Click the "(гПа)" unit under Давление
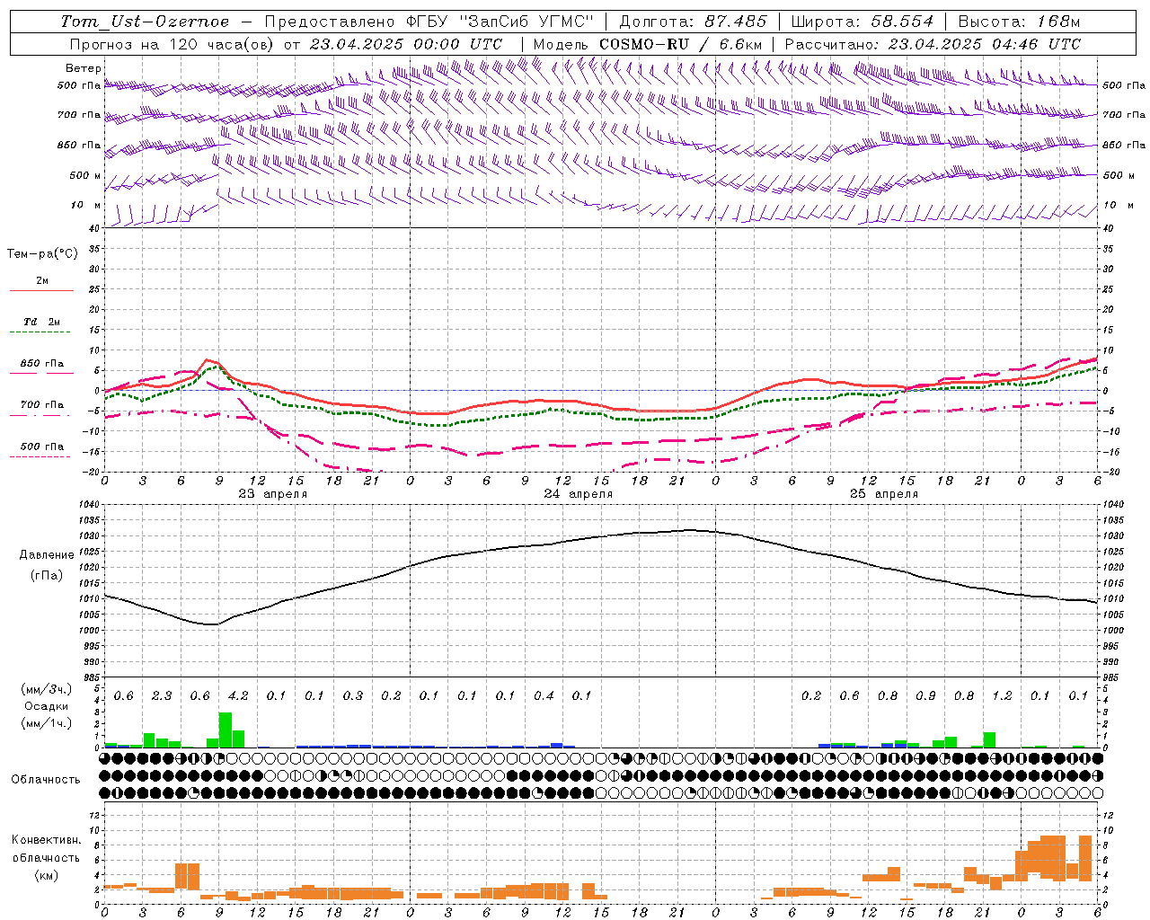Viewport: 1150px width, 920px height. tap(47, 575)
